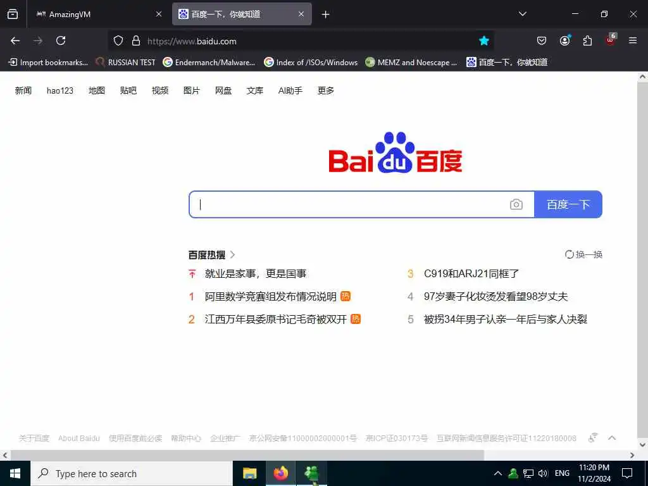Open About Baidu footer link
Image resolution: width=648 pixels, height=486 pixels.
(79, 438)
